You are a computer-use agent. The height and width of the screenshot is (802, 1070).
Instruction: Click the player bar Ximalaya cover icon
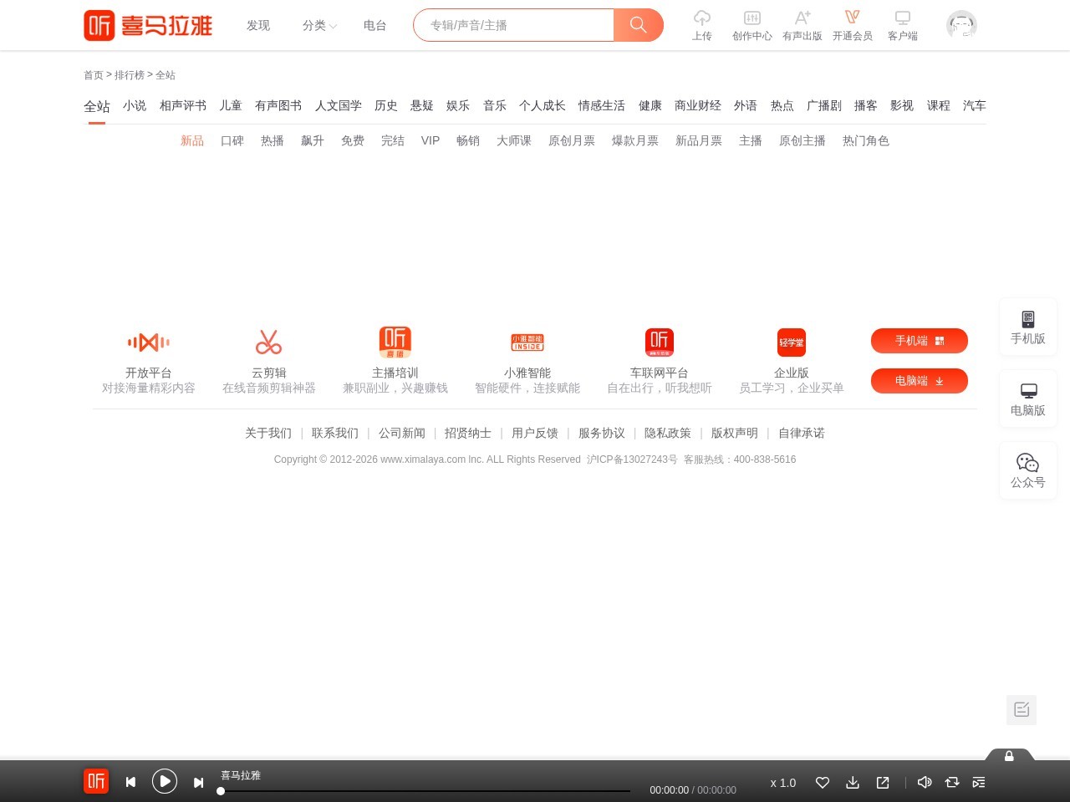pyautogui.click(x=96, y=781)
